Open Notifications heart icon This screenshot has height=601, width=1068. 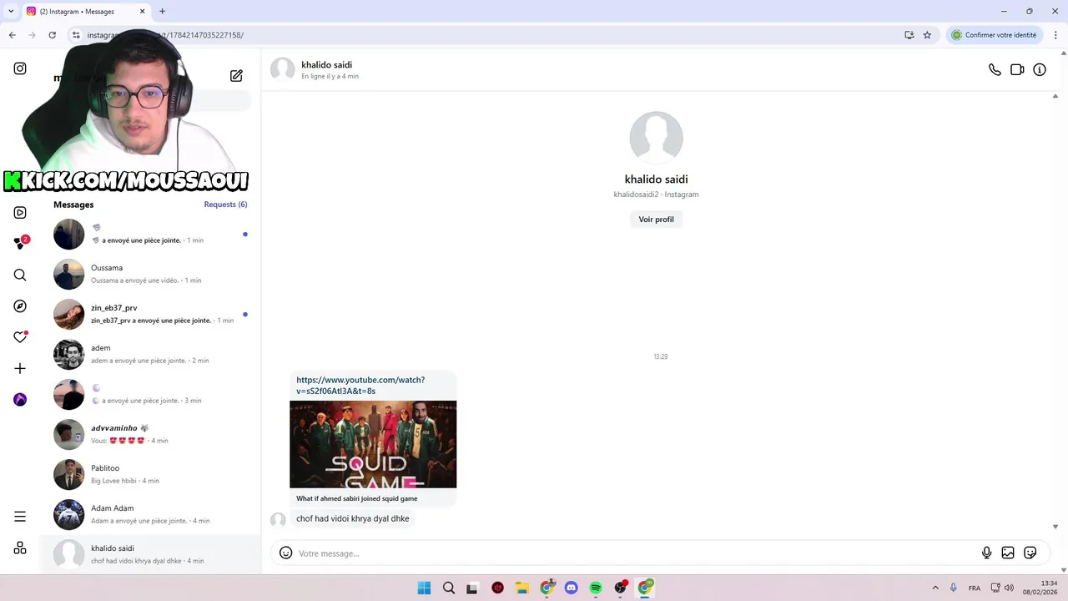point(20,337)
